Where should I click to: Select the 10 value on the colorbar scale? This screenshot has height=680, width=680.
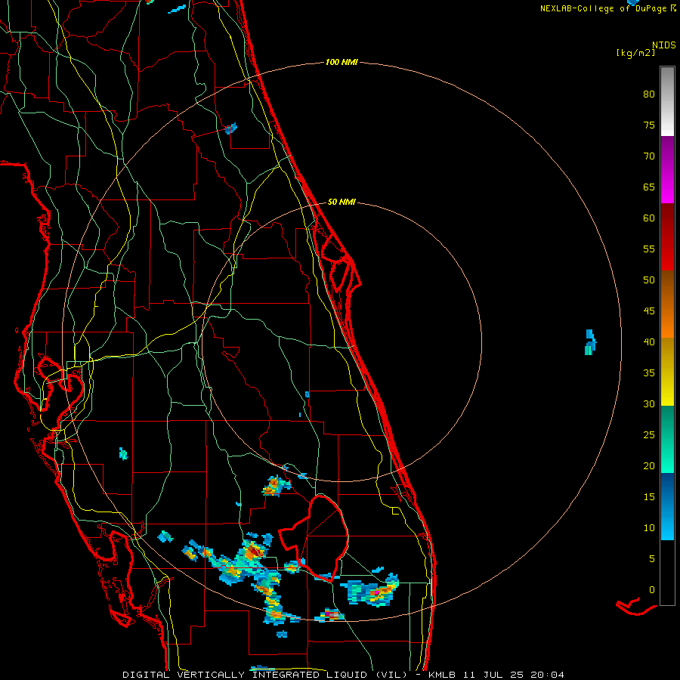point(649,528)
